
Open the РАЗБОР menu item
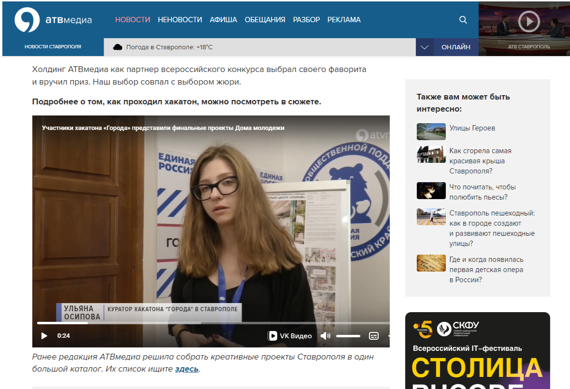306,20
